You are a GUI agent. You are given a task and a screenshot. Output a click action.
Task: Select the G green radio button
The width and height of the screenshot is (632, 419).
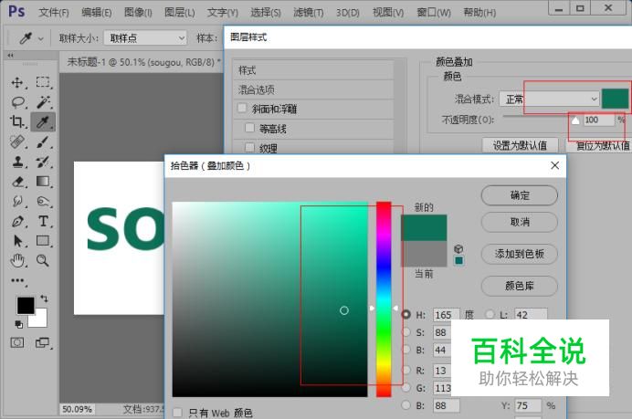coord(406,388)
